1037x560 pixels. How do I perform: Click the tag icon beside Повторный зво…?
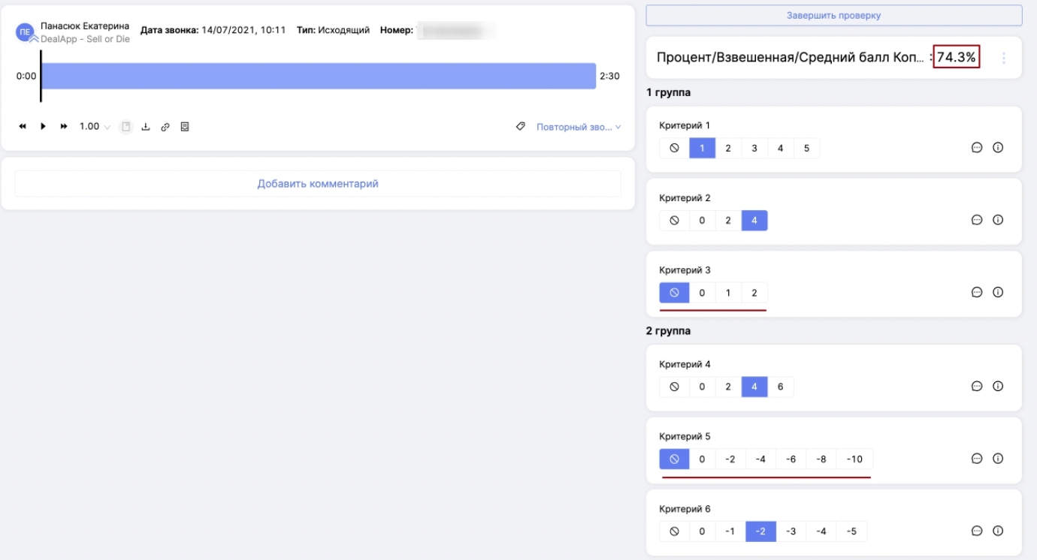coord(520,127)
